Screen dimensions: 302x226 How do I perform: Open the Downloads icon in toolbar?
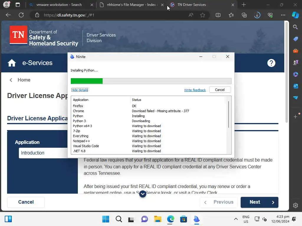click(257, 15)
